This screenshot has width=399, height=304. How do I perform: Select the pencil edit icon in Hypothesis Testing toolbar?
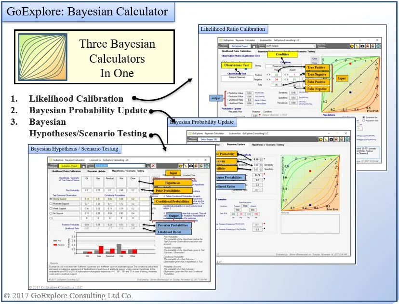(x=186, y=166)
